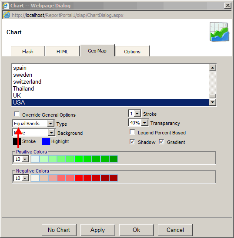This screenshot has width=234, height=238.
Task: Open the Equal Bands Type dropdown
Action: point(33,124)
